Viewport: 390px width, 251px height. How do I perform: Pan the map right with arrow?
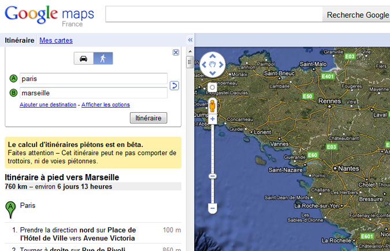click(221, 65)
